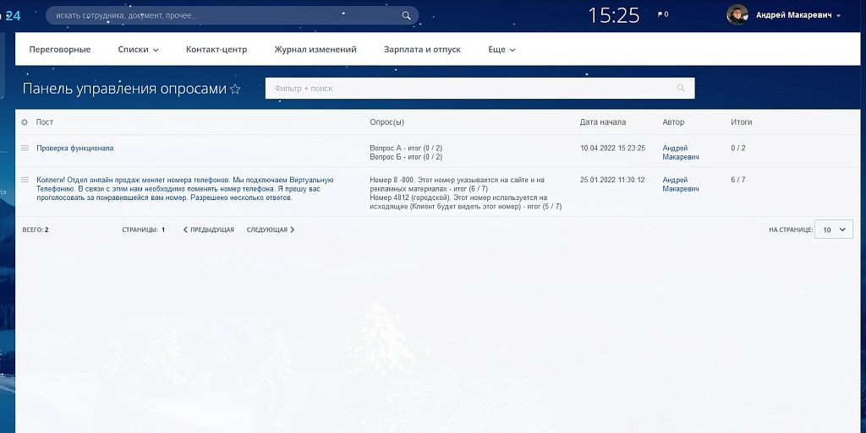Open row menu for "Коллеги! Отдел онлайн" post
This screenshot has width=866, height=433.
click(25, 180)
